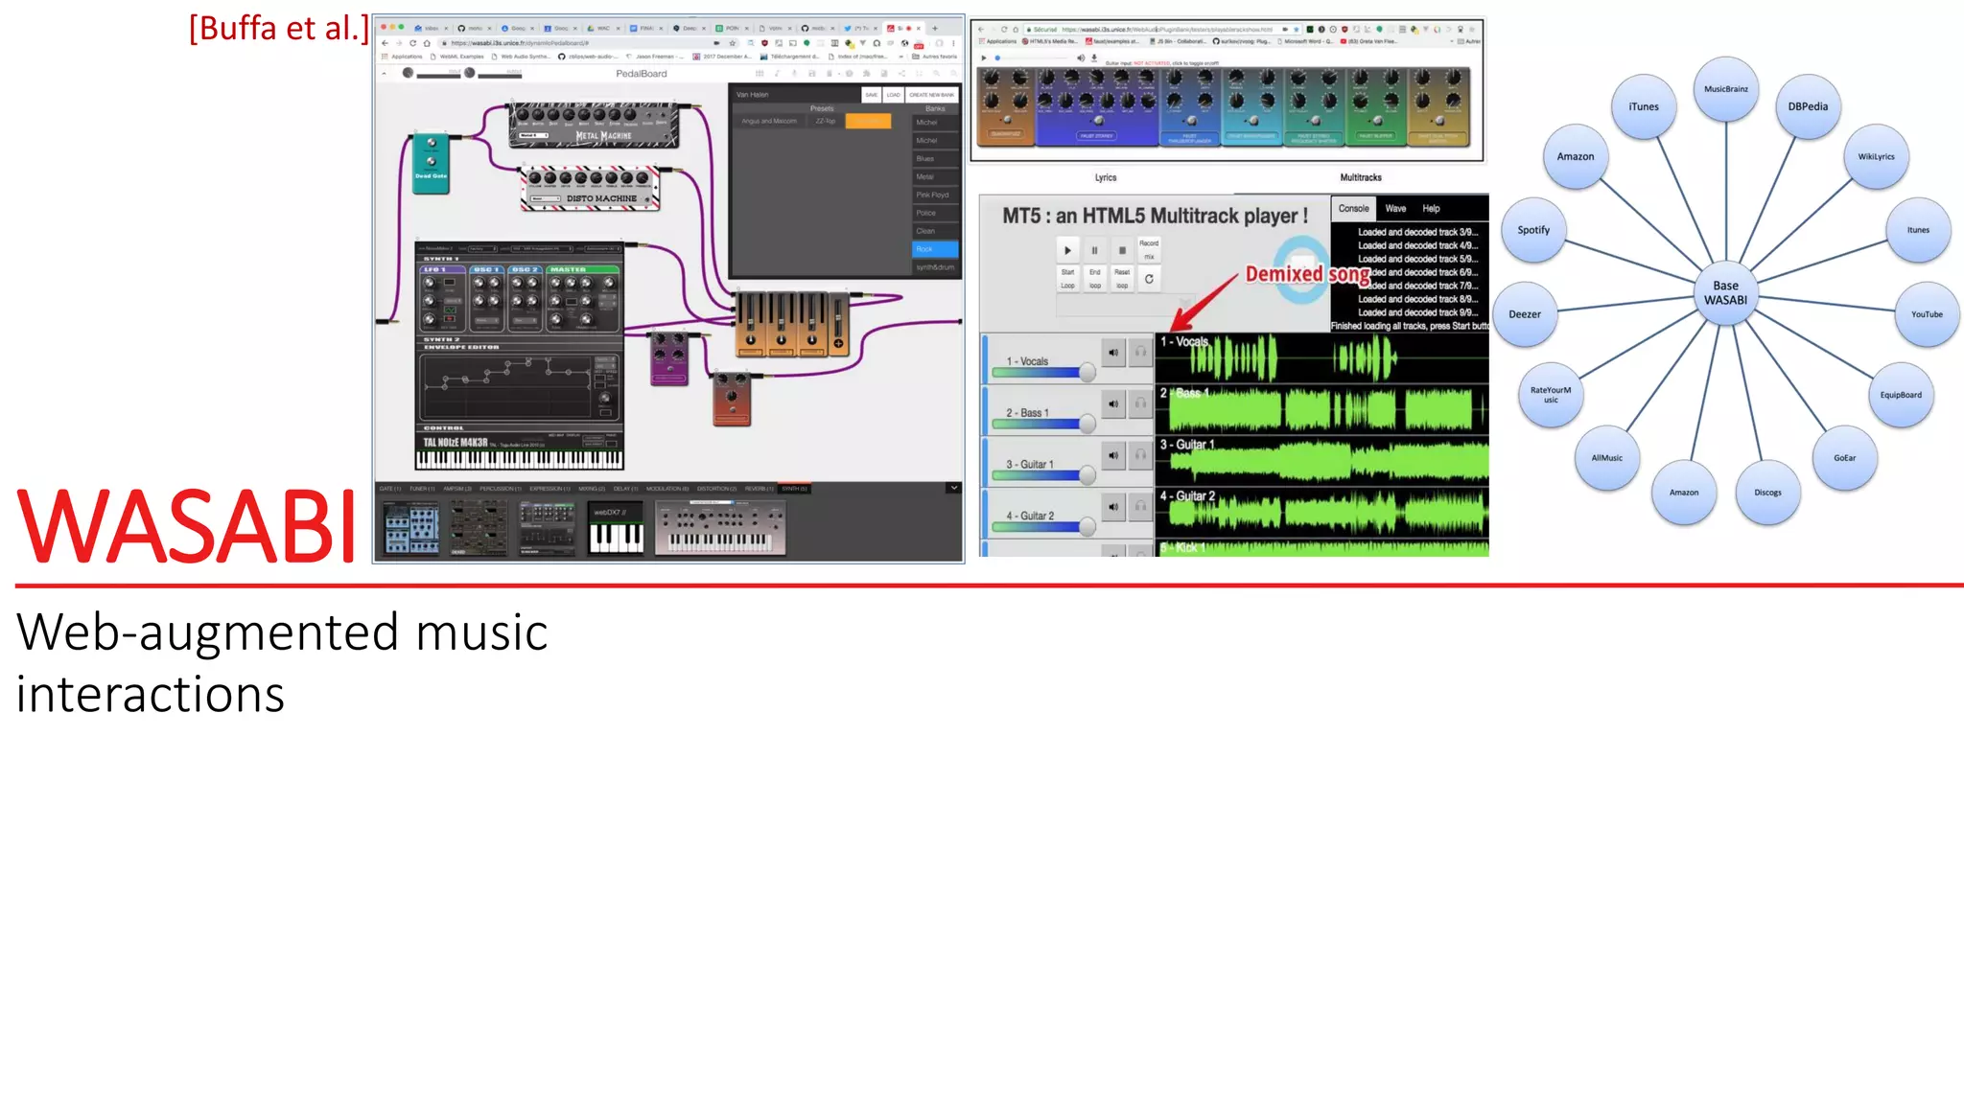Image resolution: width=1964 pixels, height=1104 pixels.
Task: Open the DELAY (1) plugin category tab
Action: click(x=625, y=489)
